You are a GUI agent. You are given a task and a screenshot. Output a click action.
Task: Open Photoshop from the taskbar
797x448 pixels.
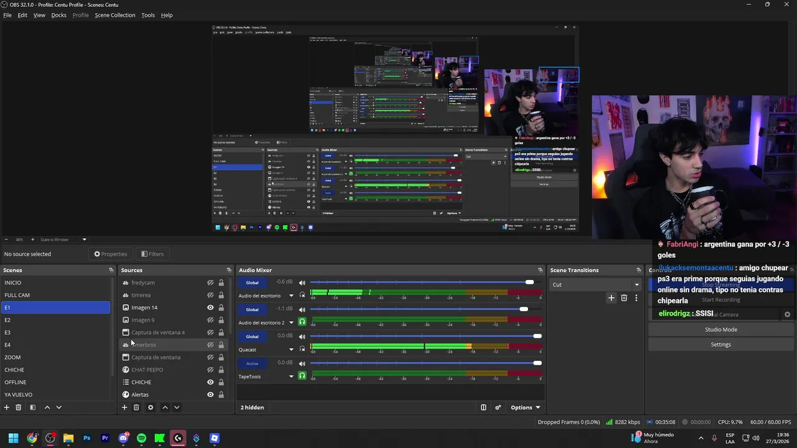(x=87, y=438)
